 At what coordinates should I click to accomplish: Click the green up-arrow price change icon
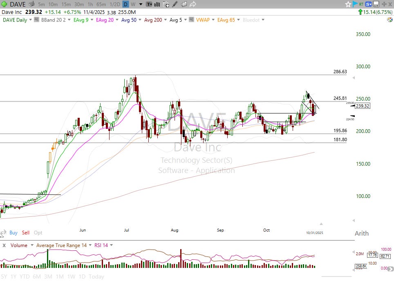[x=360, y=12]
